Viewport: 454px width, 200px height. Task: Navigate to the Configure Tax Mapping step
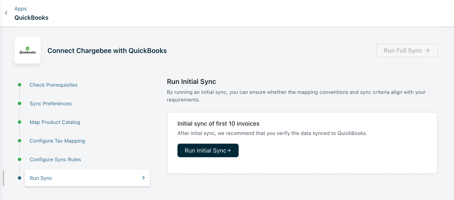click(57, 141)
